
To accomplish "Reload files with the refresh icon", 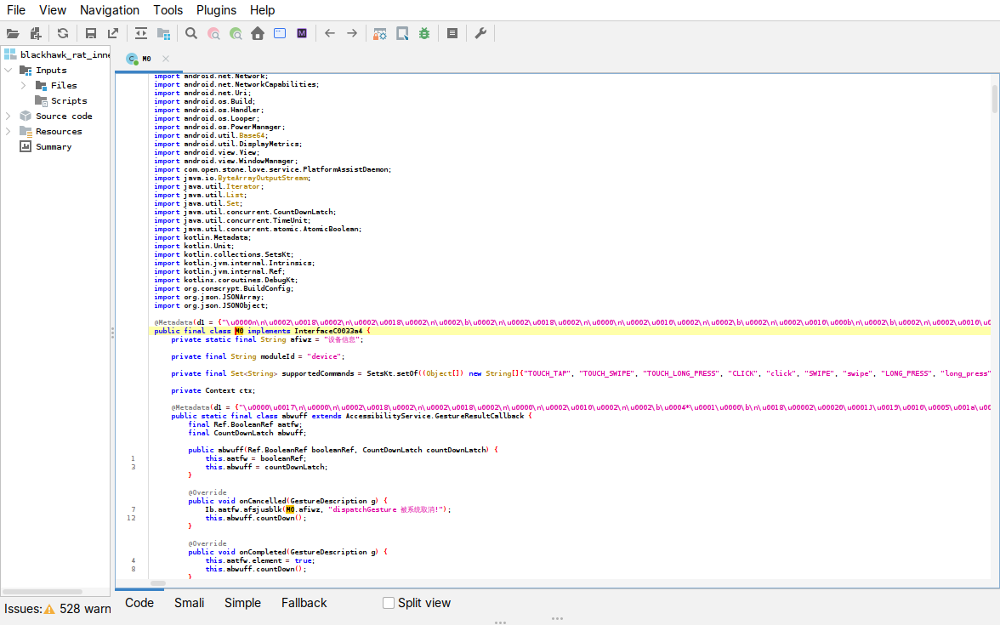I will (63, 34).
